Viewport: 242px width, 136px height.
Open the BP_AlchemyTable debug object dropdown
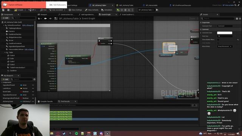(x=146, y=10)
